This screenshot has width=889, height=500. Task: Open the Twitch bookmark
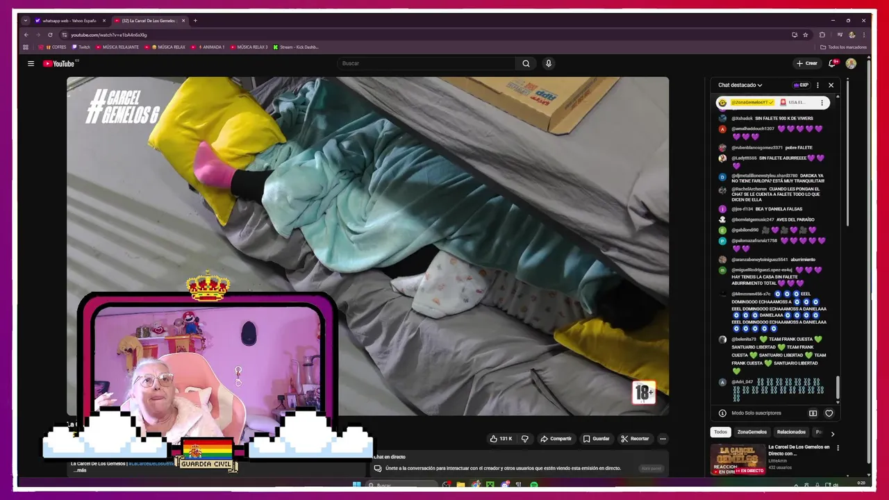pos(81,47)
